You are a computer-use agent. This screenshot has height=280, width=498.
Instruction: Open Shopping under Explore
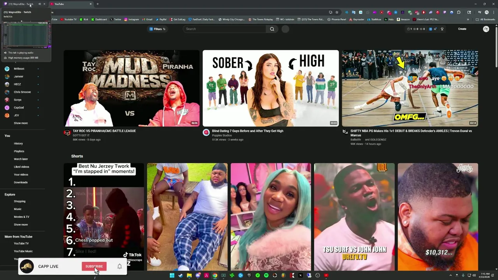pyautogui.click(x=19, y=201)
